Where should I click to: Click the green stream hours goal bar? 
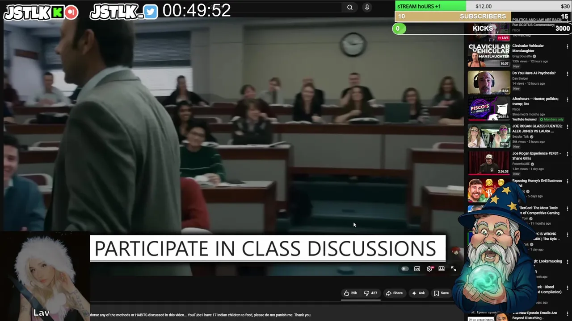pyautogui.click(x=483, y=6)
